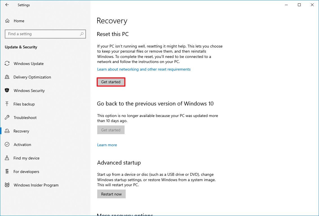Click the back arrow icon in Settings
This screenshot has width=319, height=216.
(7, 5)
